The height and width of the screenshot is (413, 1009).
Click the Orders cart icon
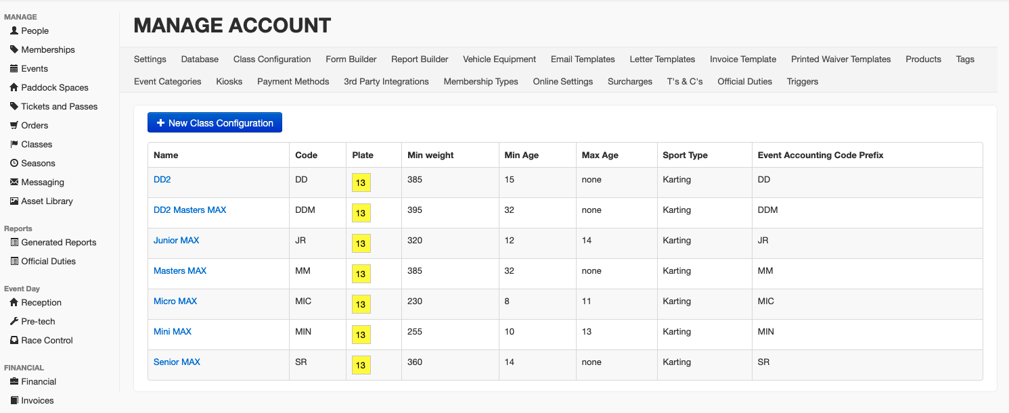(x=14, y=126)
